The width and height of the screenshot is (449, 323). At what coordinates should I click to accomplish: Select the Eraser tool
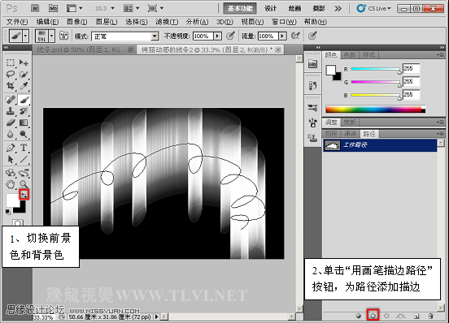pyautogui.click(x=11, y=123)
